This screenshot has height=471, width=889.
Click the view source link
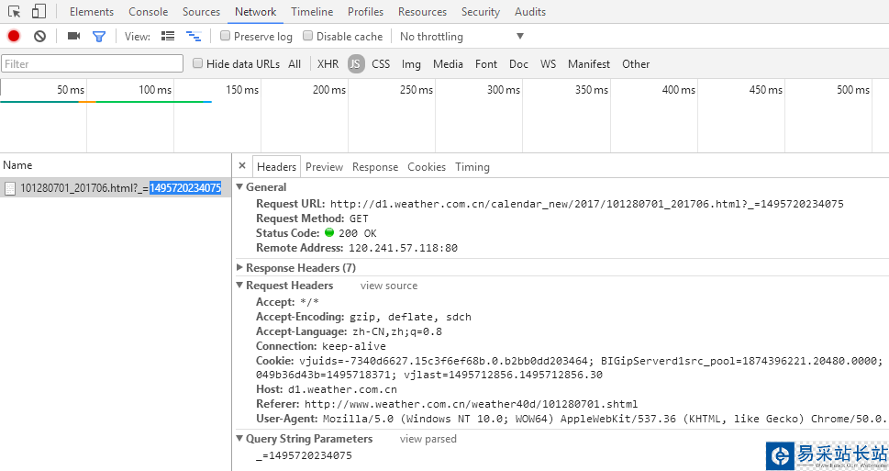pos(389,286)
